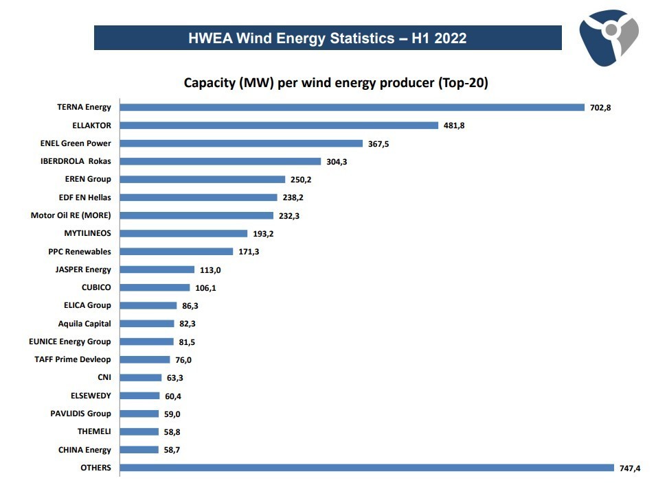
Task: Click the data value '60,4'
Action: (x=173, y=396)
